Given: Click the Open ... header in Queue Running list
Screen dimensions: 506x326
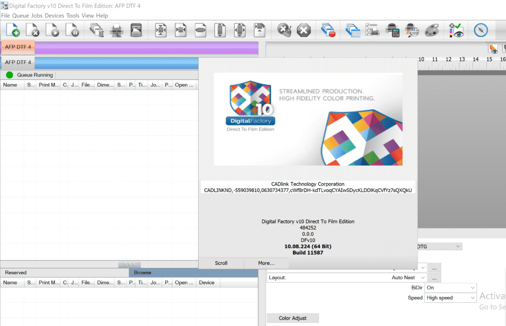Looking at the screenshot, I should click(x=184, y=85).
